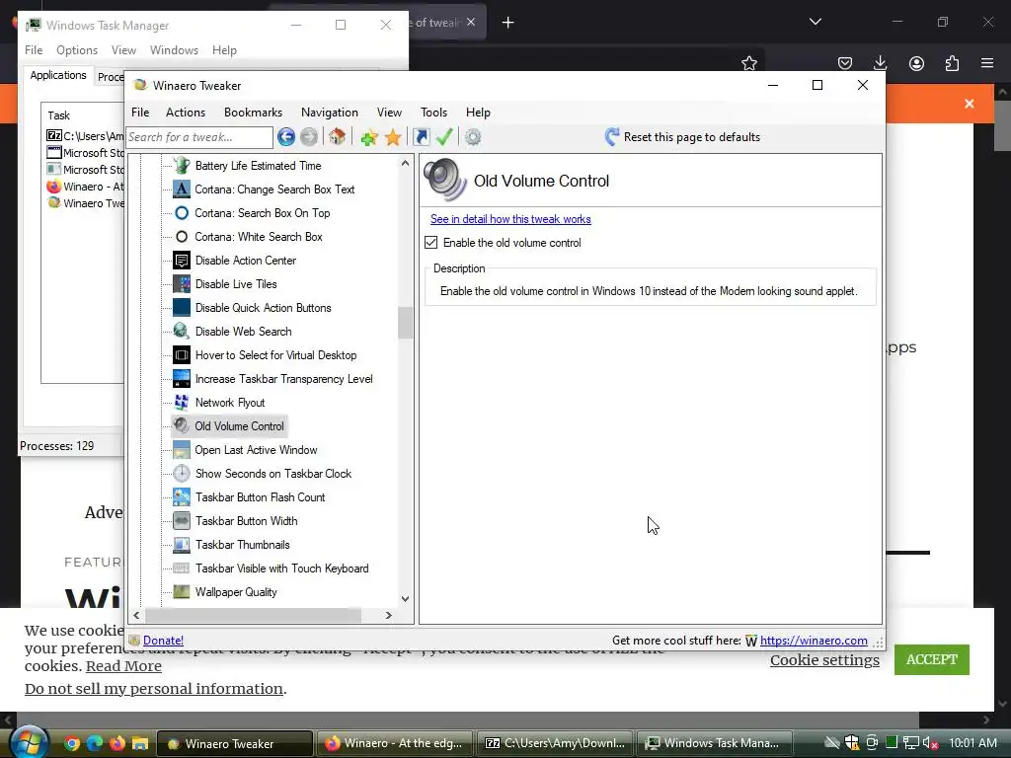Open Cookie settings on the webpage
The width and height of the screenshot is (1011, 758).
coord(824,660)
